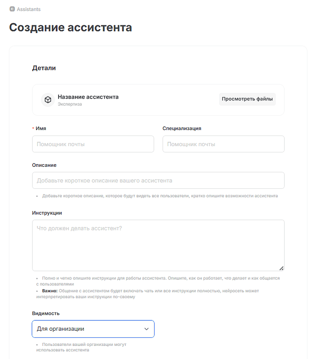Click the Специализация input field
Screen dimensions: 318x359
[x=223, y=144]
